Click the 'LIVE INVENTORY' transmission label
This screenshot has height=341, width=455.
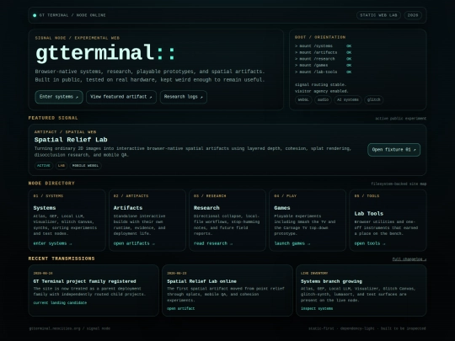[x=314, y=274]
